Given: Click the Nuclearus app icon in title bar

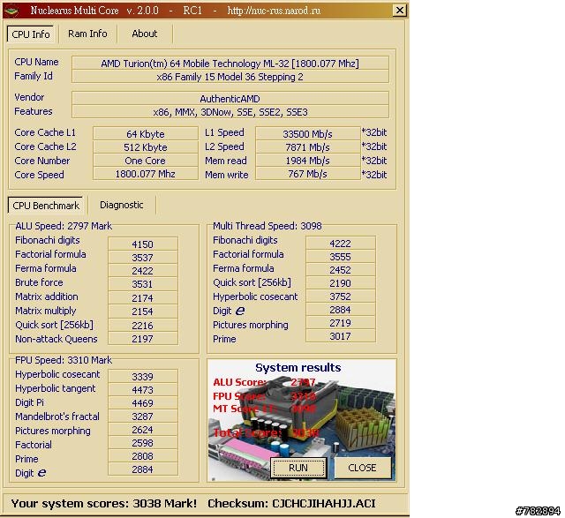Looking at the screenshot, I should [11, 11].
